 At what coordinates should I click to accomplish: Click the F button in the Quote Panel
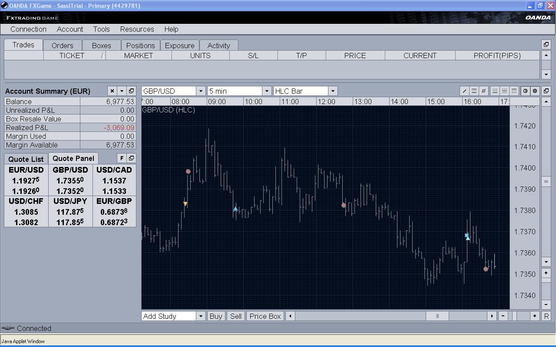(122, 158)
